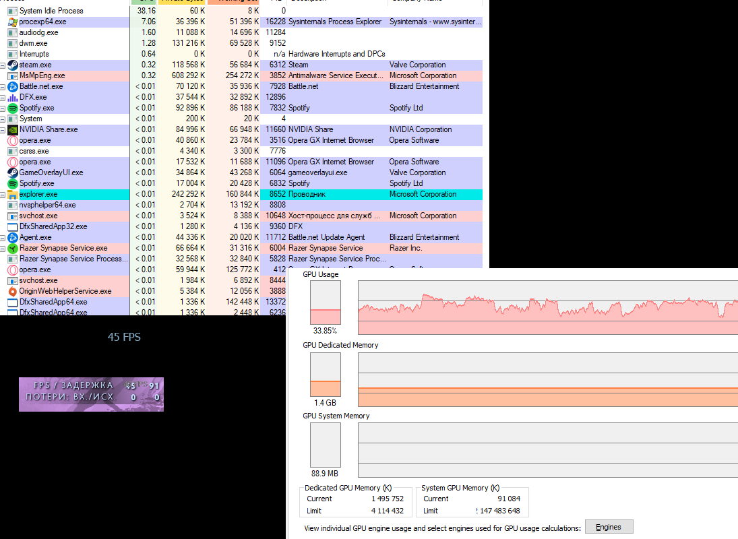This screenshot has width=738, height=539.
Task: Click inside the GPU Usage history graph
Action: (x=546, y=308)
